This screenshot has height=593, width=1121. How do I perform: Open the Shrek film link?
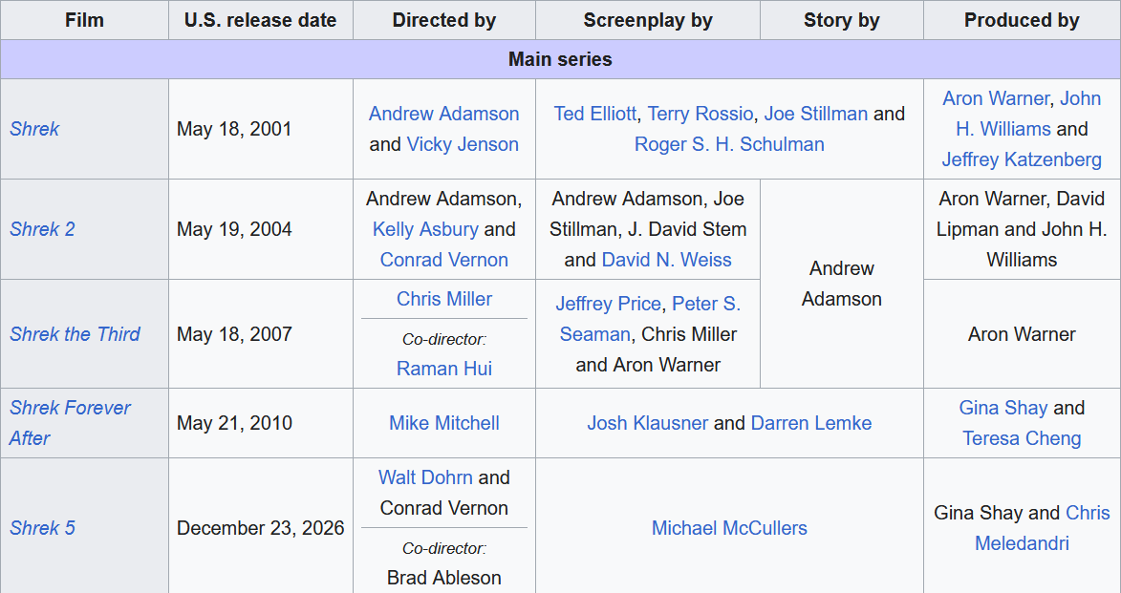coord(34,129)
